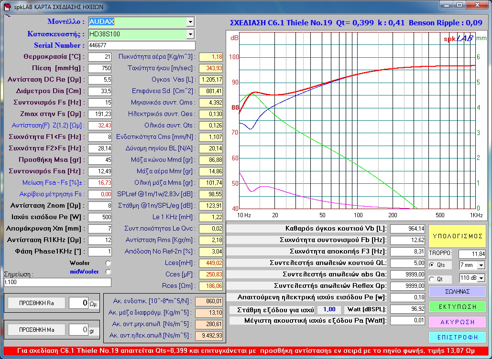Click the Ακ. ενδοτικ. value 860,01
The image size is (492, 359).
click(x=209, y=301)
